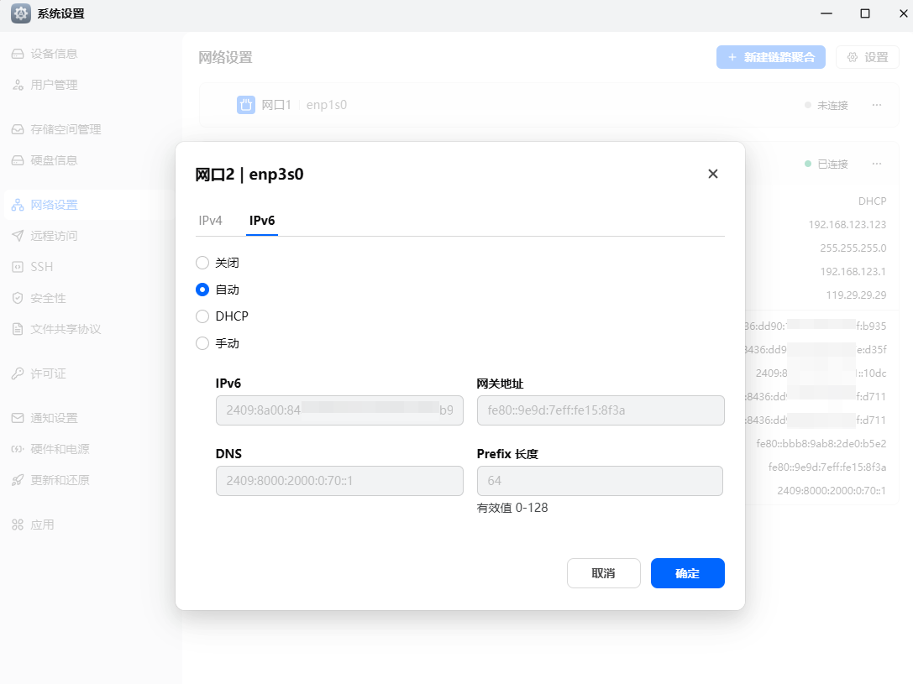
Task: Open the more options dots for 网口1
Action: pos(876,105)
